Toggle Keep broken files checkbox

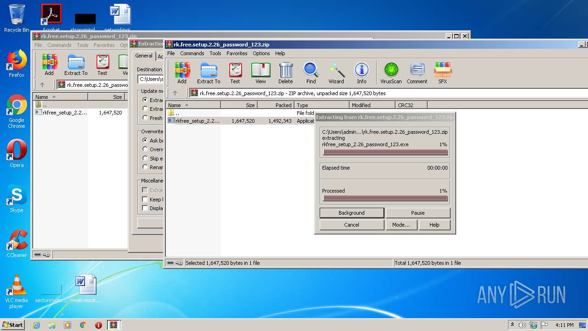point(145,199)
